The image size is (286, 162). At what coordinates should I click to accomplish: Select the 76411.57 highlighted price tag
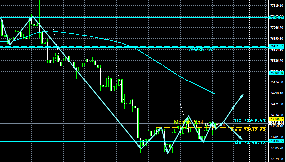[276, 46]
